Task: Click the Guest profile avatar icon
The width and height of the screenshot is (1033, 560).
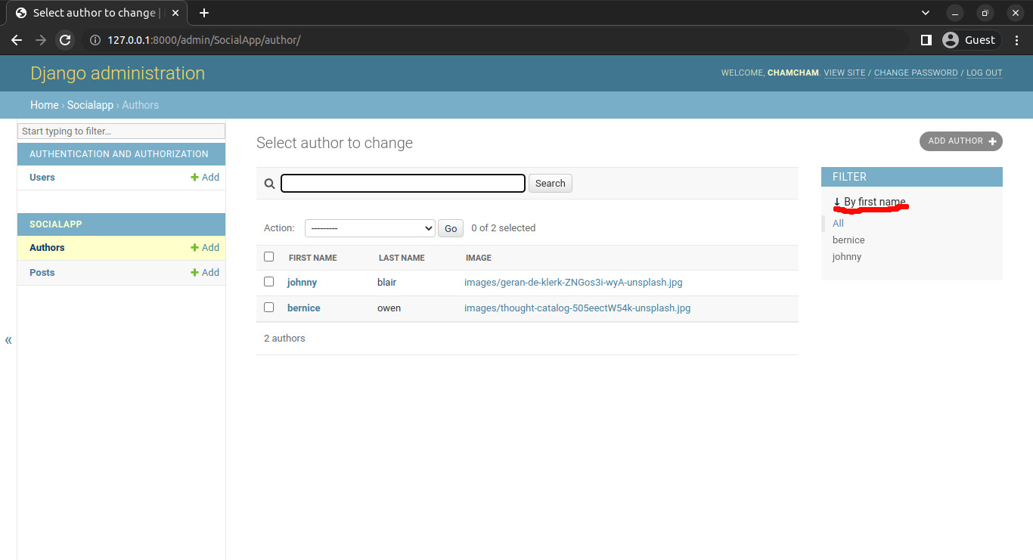Action: [951, 40]
